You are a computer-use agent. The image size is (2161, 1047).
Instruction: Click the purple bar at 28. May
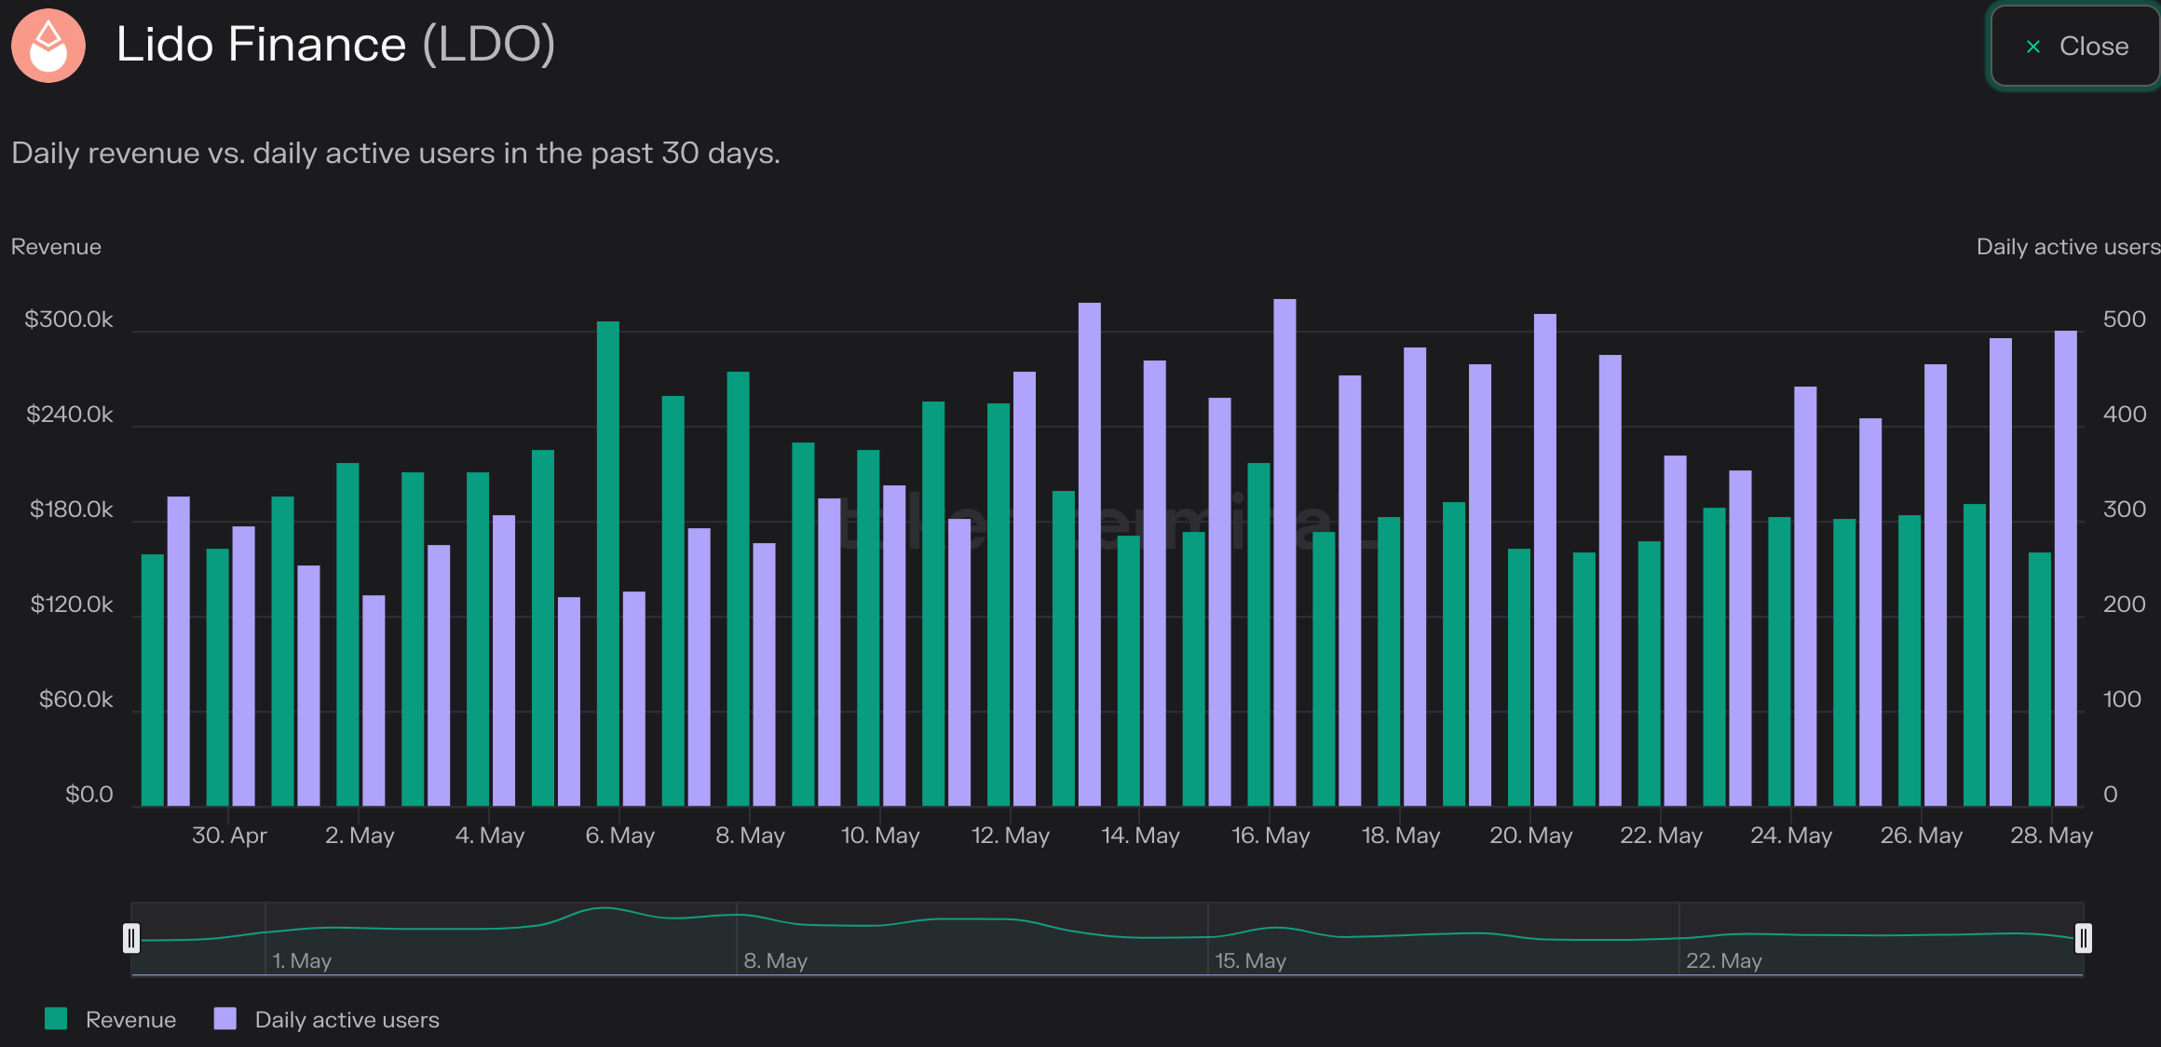coord(2065,568)
